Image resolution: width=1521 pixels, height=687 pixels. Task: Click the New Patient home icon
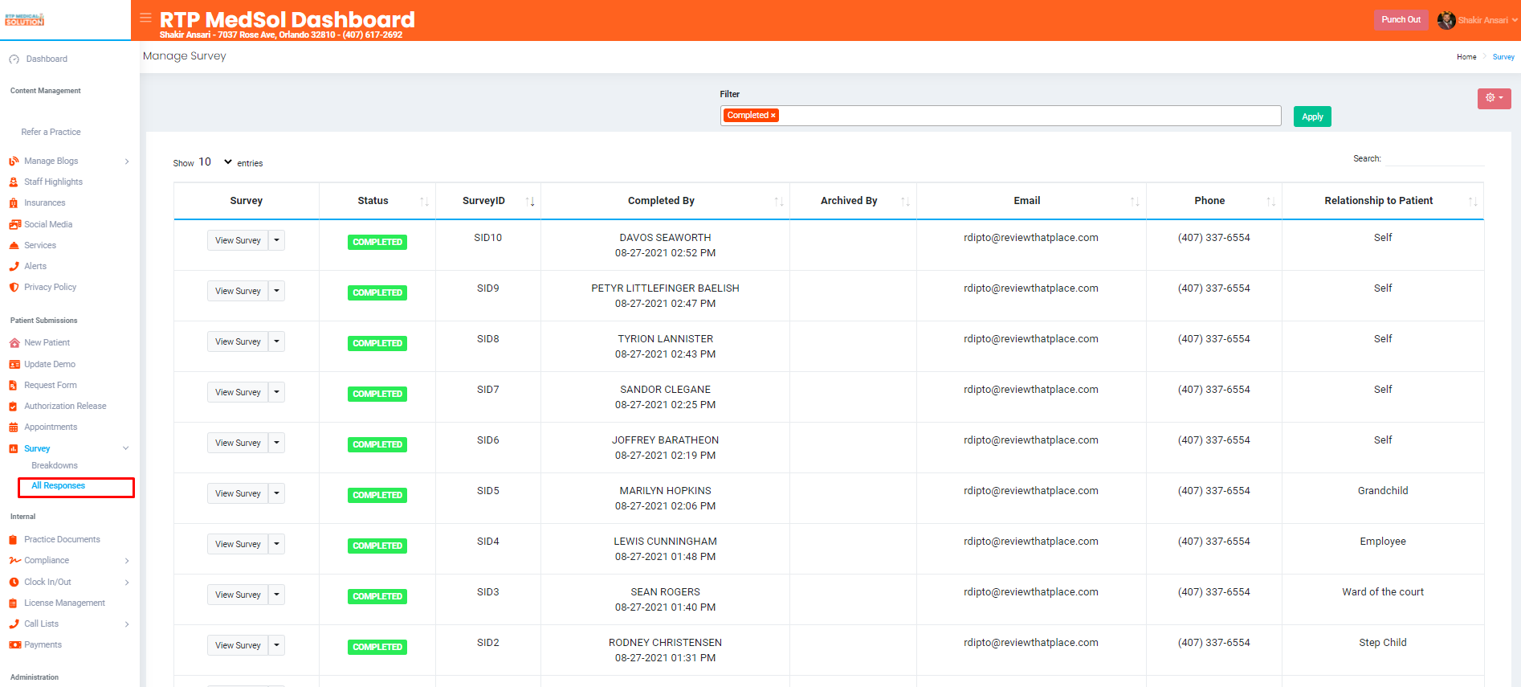pyautogui.click(x=14, y=343)
